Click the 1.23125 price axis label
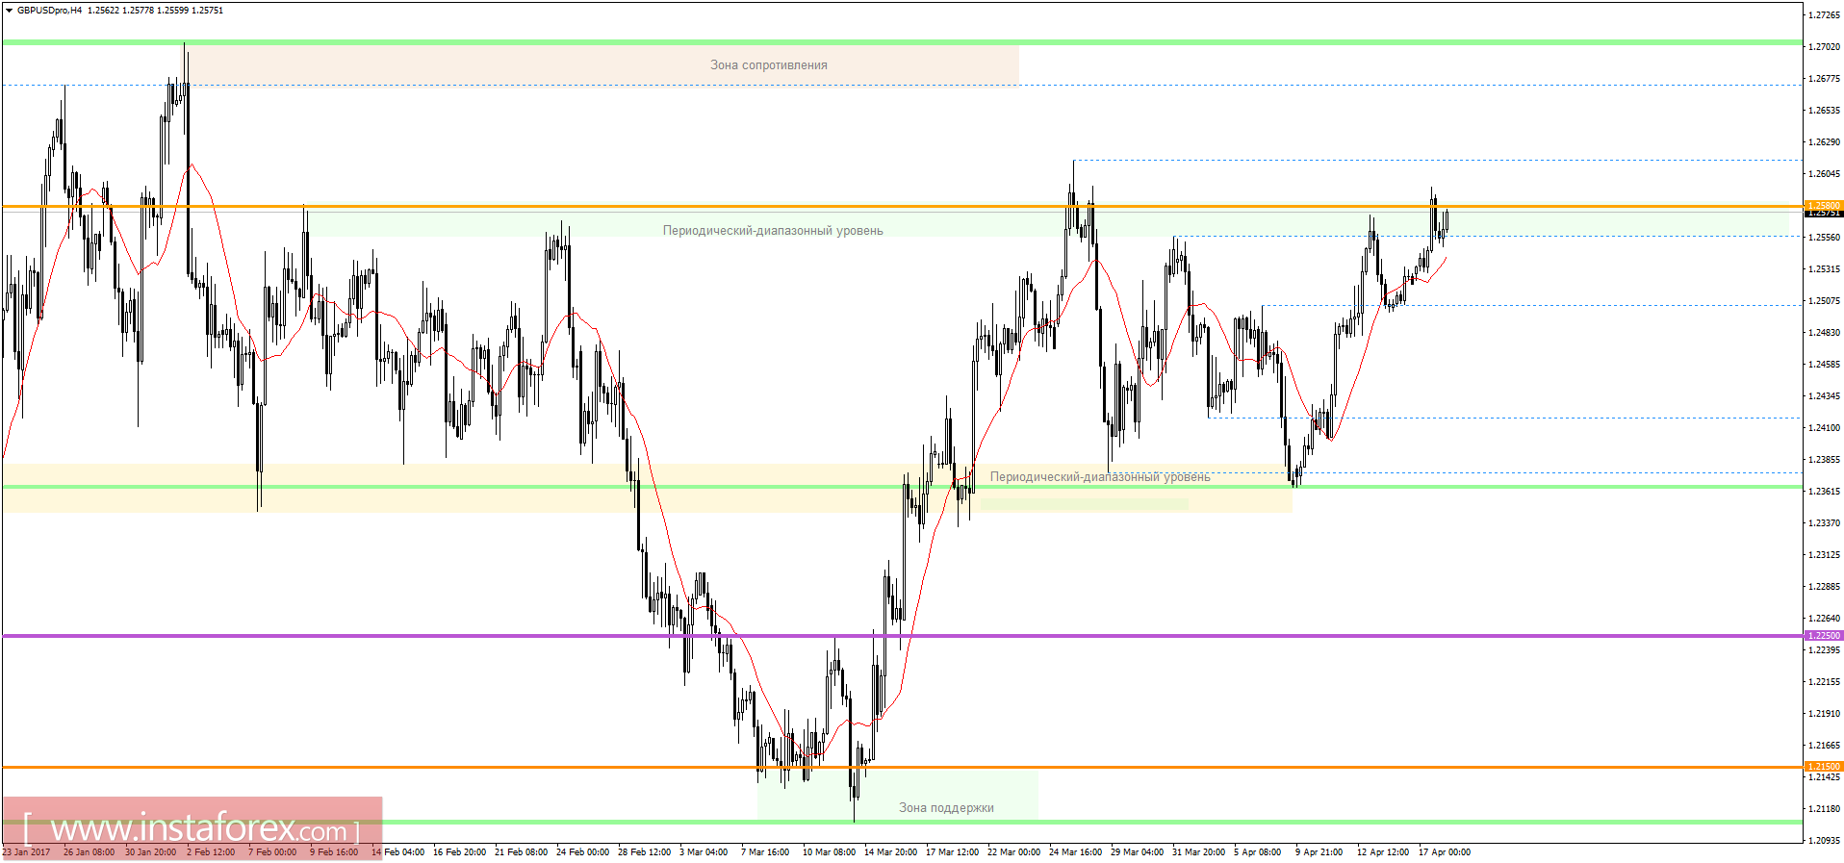Screen dimensions: 1844x863 click(1824, 555)
